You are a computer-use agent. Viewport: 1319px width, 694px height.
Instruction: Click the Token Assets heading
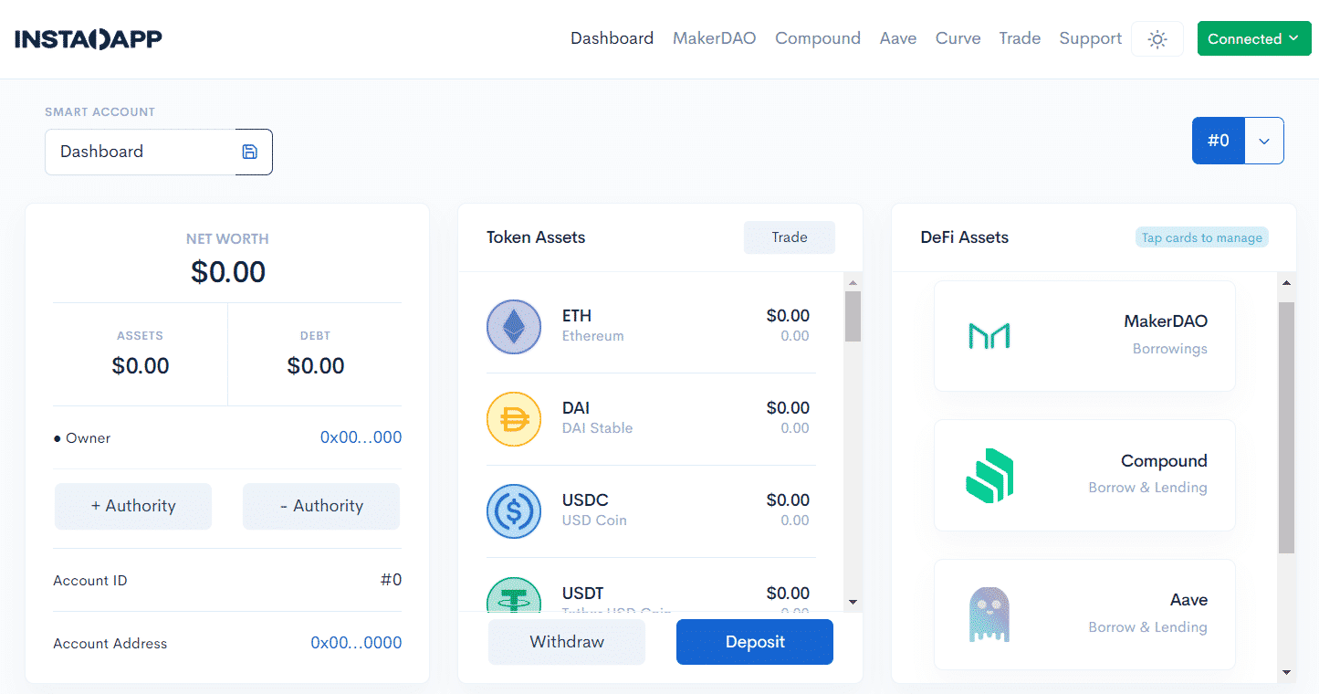(536, 237)
